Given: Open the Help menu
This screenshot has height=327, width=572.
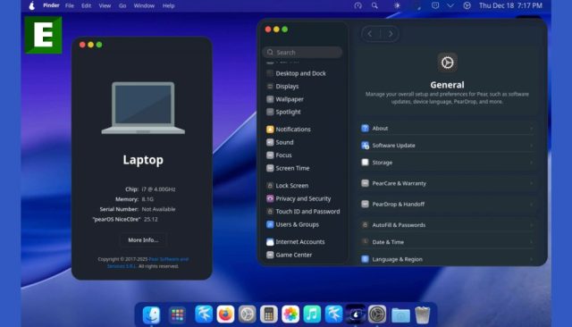Looking at the screenshot, I should tap(168, 6).
